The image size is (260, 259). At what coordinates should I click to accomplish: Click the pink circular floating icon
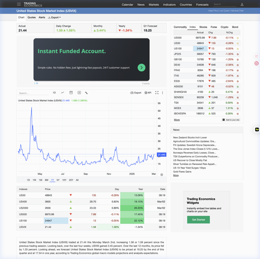(x=256, y=63)
